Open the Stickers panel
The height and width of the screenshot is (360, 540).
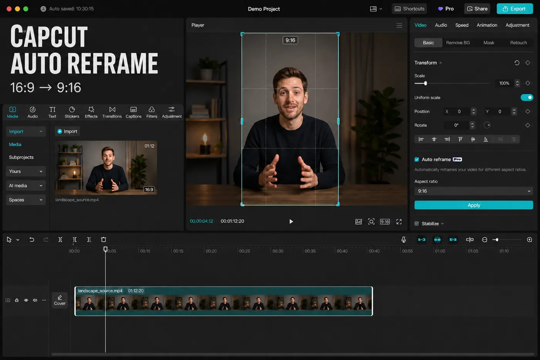click(72, 112)
